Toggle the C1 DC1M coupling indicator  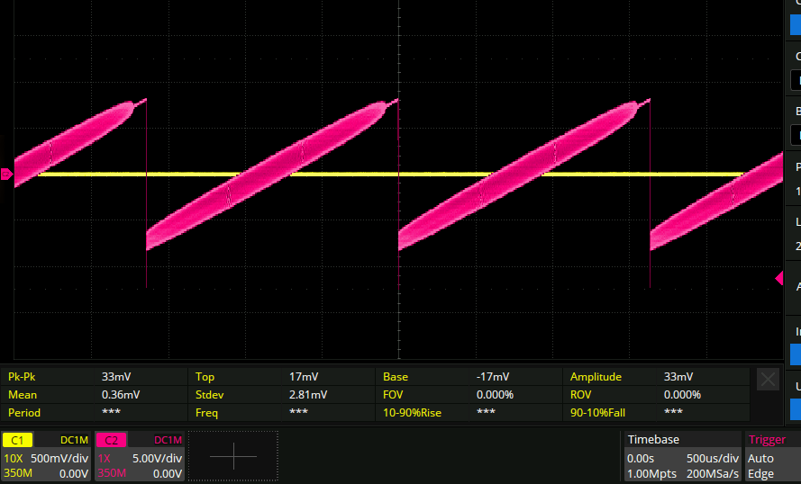click(x=74, y=441)
